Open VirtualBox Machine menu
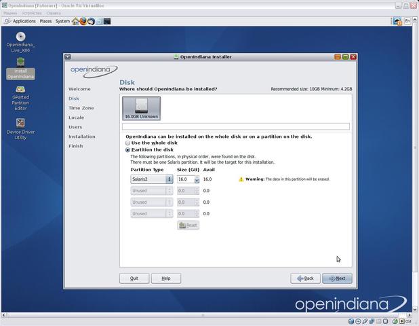This screenshot has height=326, width=419. click(x=10, y=13)
